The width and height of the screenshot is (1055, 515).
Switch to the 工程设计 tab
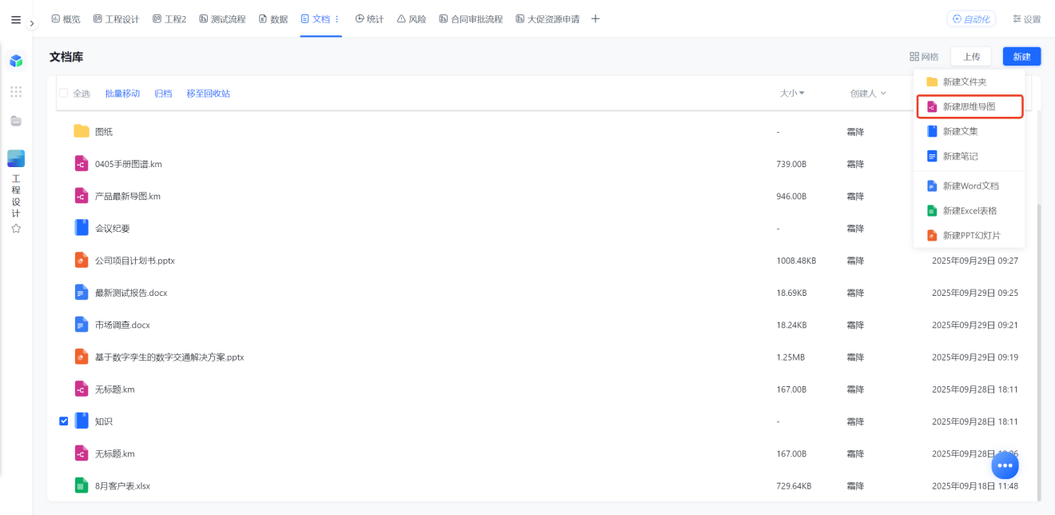pyautogui.click(x=116, y=19)
